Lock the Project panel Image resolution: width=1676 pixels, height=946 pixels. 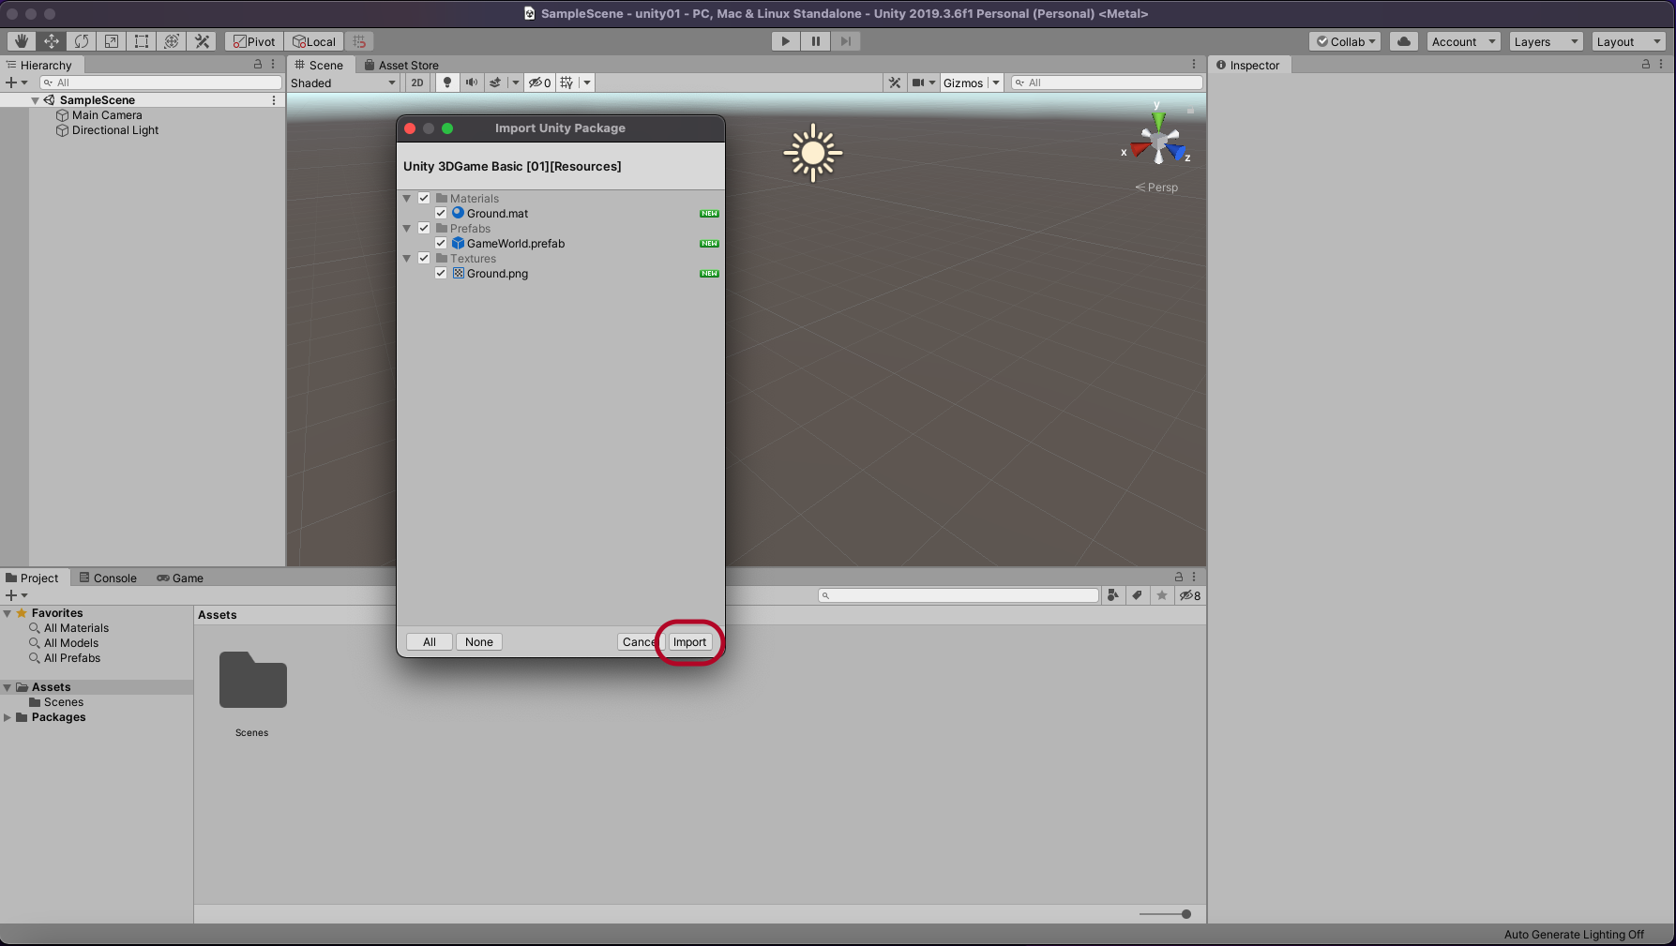pos(1179,578)
